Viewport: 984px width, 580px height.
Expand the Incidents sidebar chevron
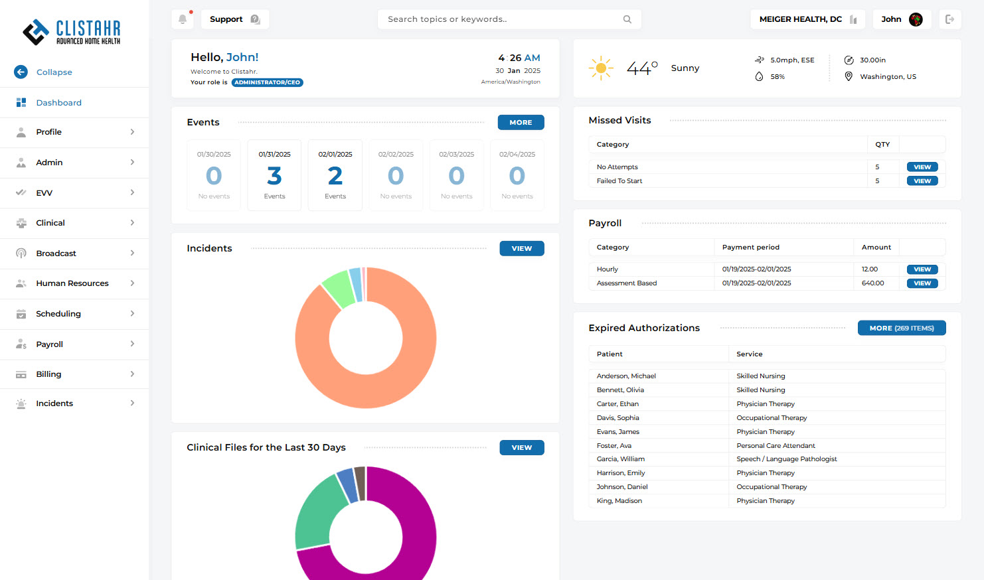coord(132,403)
